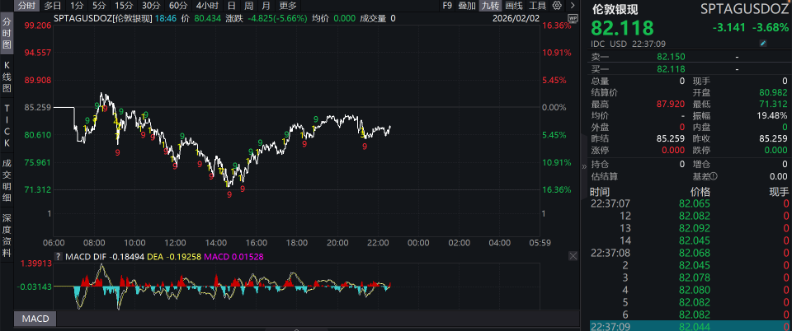Select the 4小时 four-hour period
Image resolution: width=792 pixels, height=331 pixels.
[x=207, y=6]
